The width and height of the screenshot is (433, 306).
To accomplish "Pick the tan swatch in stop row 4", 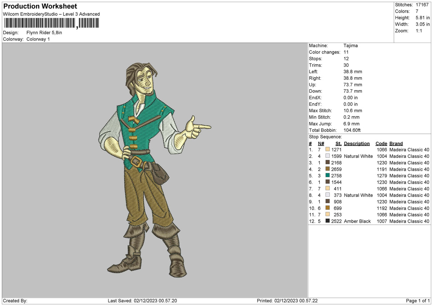I will click(328, 169).
